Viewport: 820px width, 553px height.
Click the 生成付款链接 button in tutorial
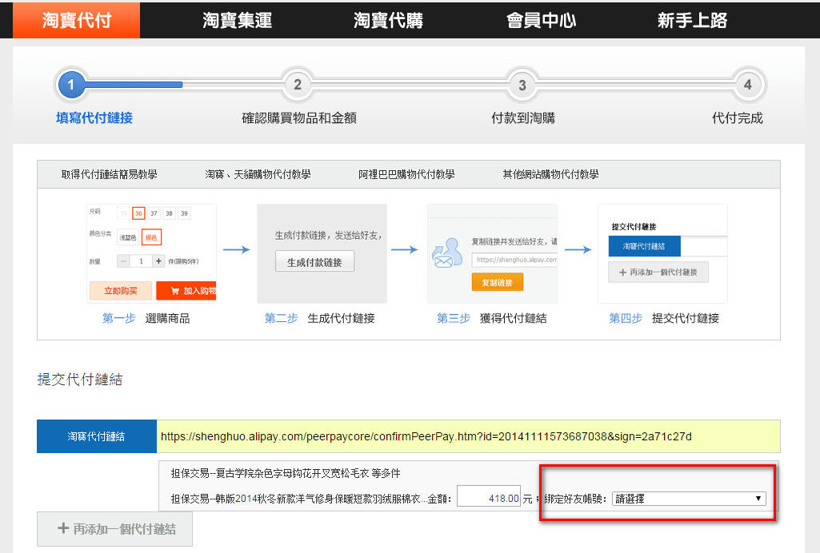coord(315,261)
